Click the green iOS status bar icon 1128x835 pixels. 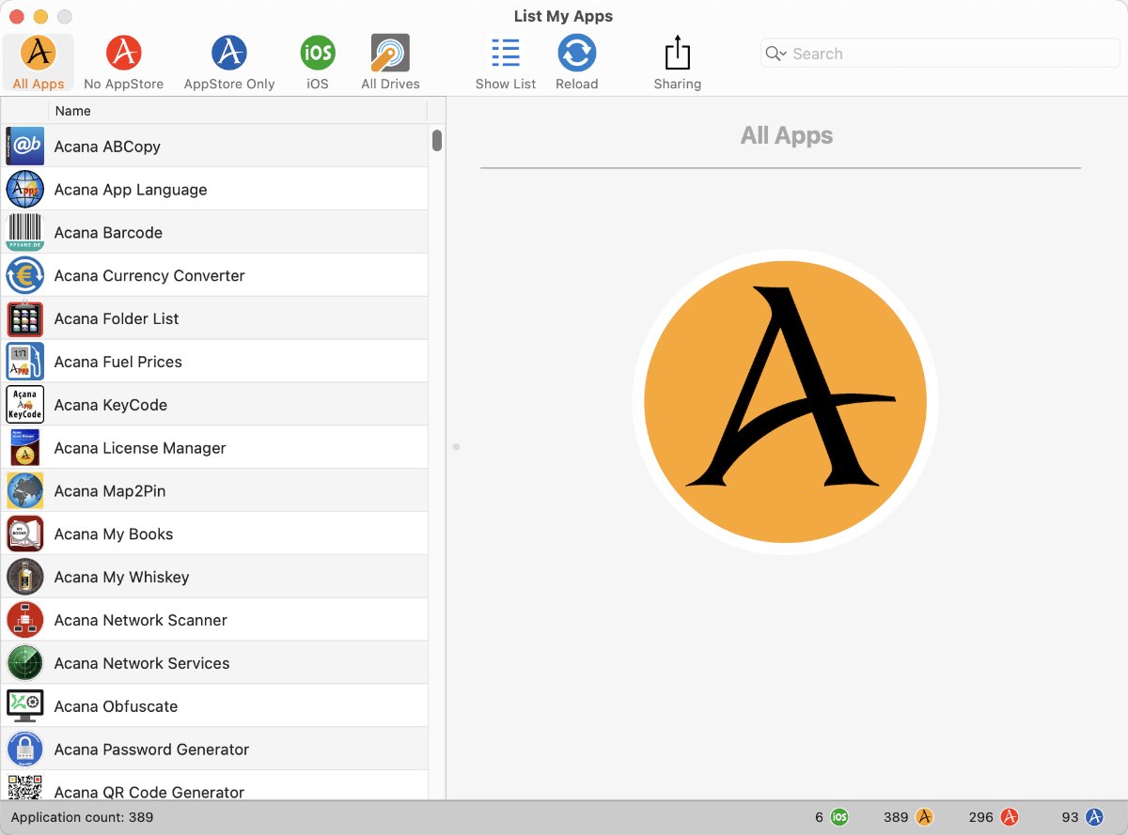coord(839,817)
